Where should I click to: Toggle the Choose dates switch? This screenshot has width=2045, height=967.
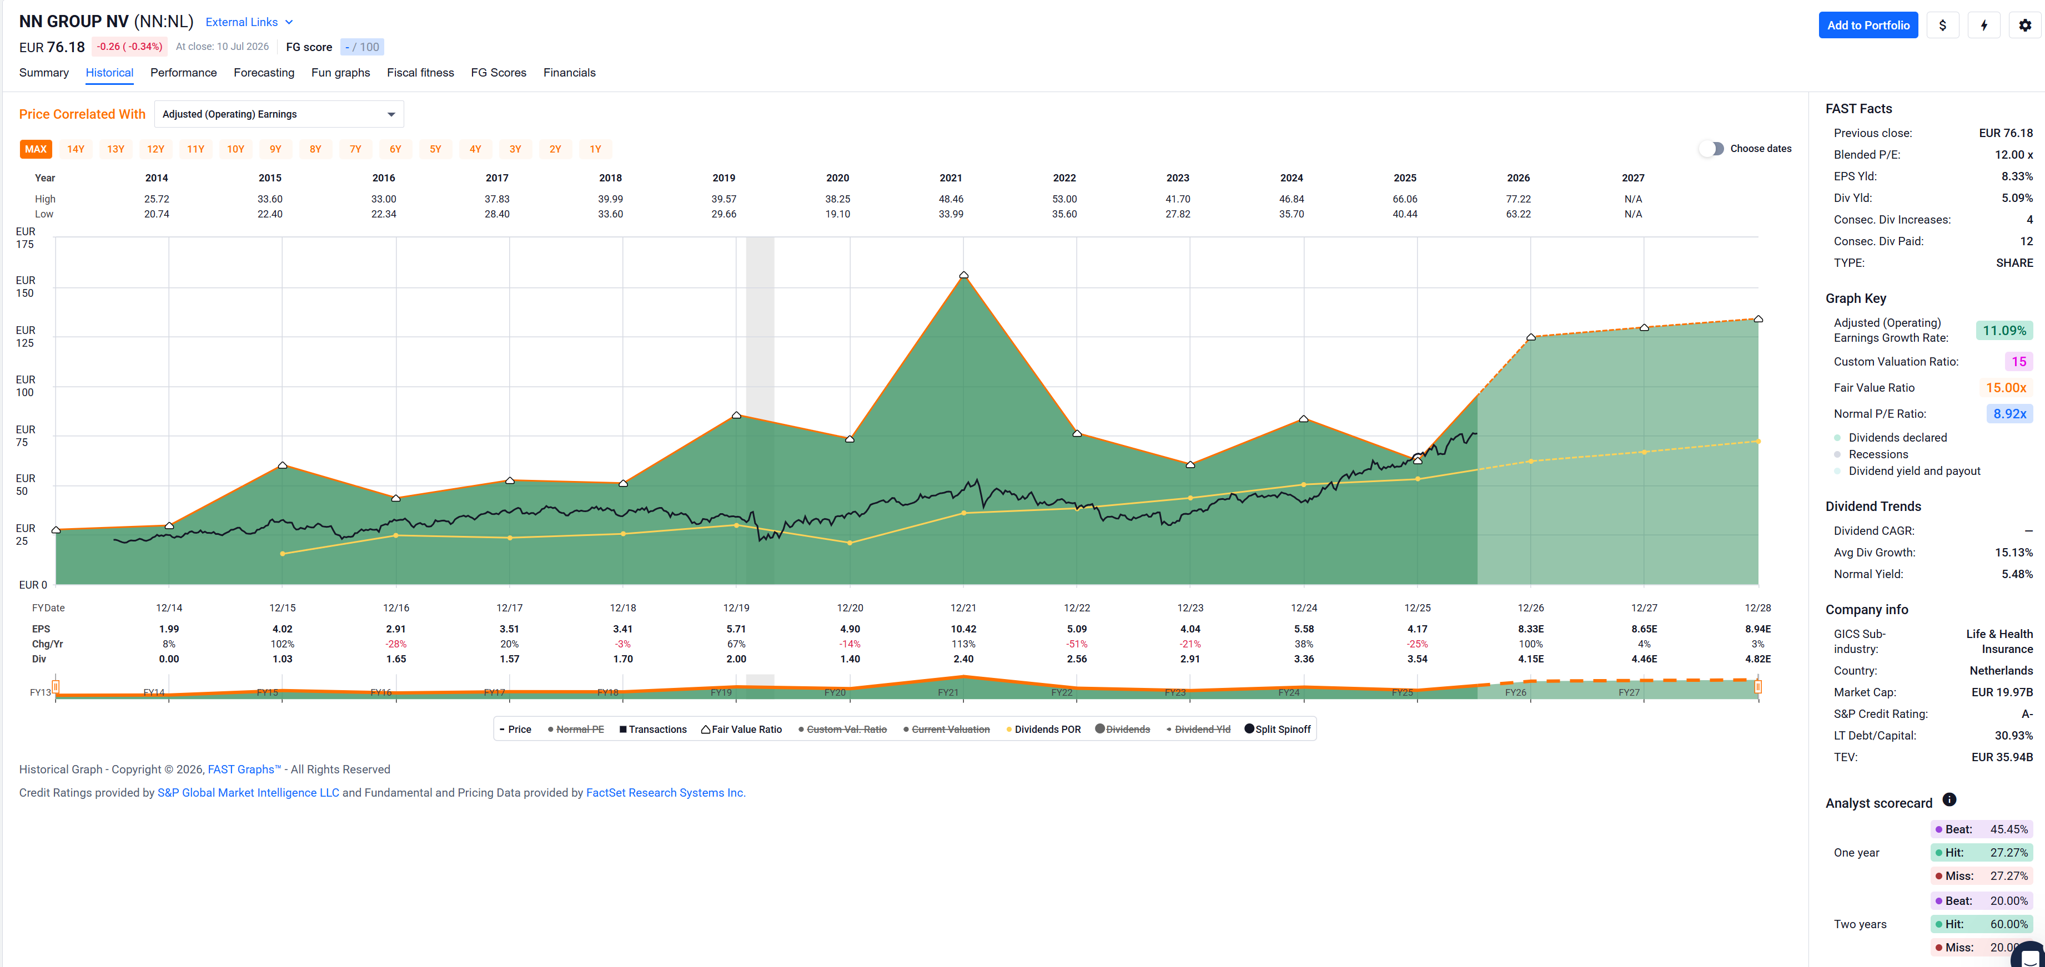(1712, 148)
